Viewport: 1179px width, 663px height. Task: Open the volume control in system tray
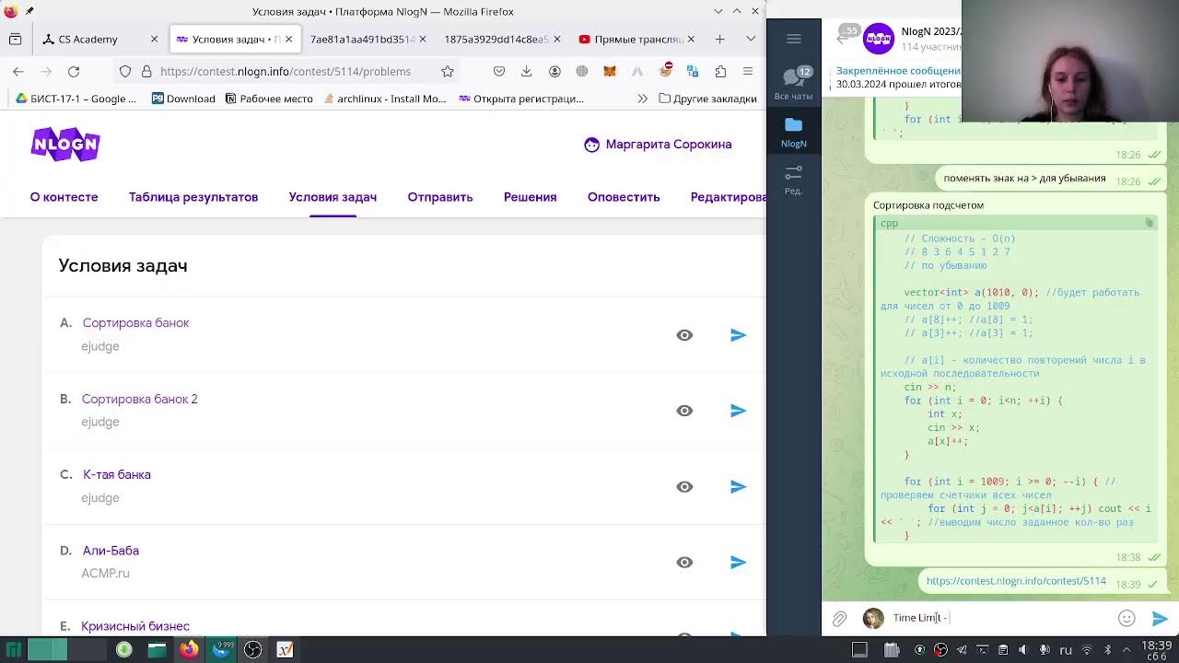coord(1023,650)
